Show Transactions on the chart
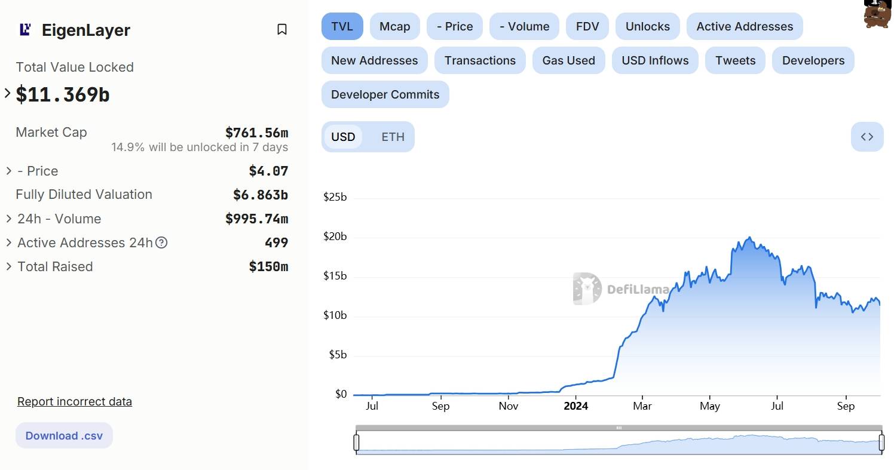Image resolution: width=894 pixels, height=470 pixels. (x=480, y=60)
